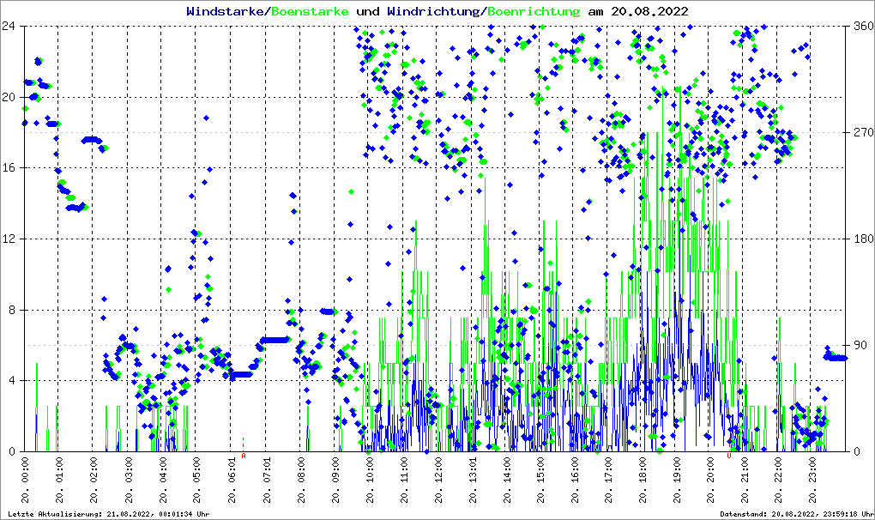The image size is (875, 520).
Task: Click time axis label '20. 06:01'
Action: (232, 480)
